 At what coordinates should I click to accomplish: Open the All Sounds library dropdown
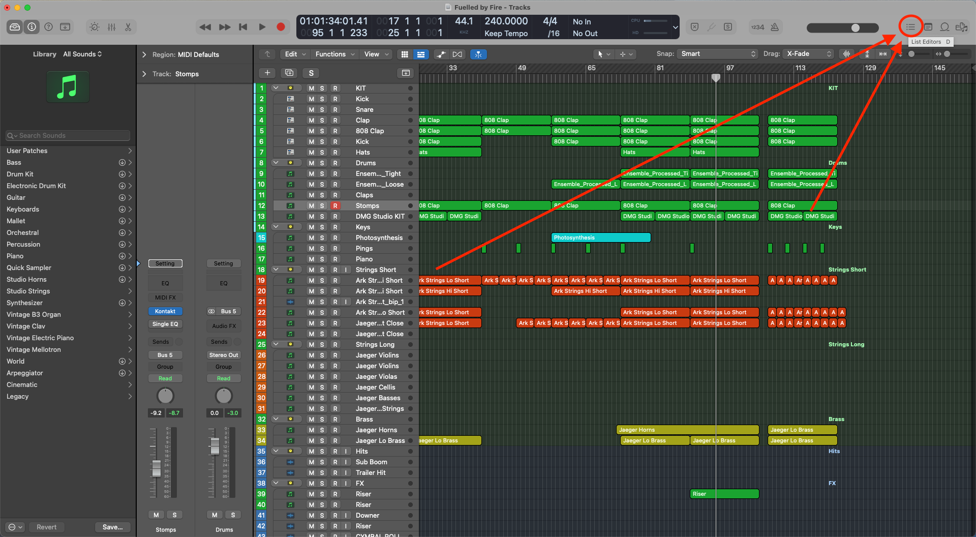82,54
